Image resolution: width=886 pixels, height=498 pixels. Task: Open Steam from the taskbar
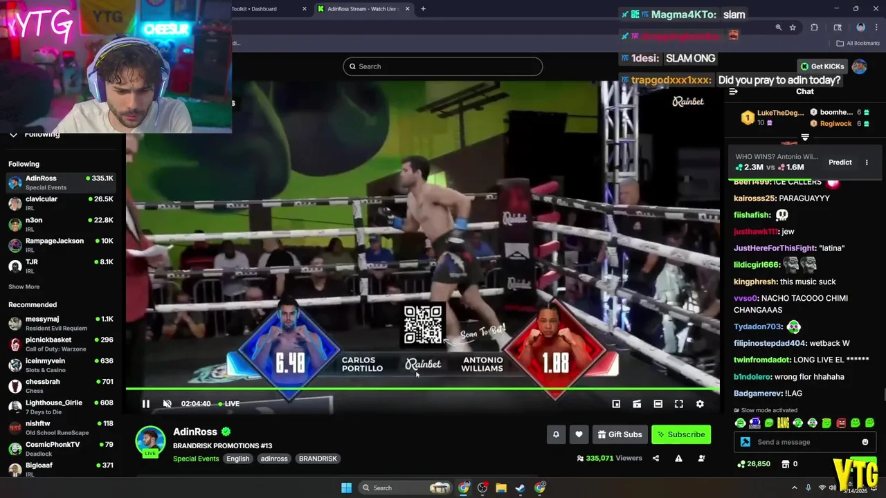[520, 488]
